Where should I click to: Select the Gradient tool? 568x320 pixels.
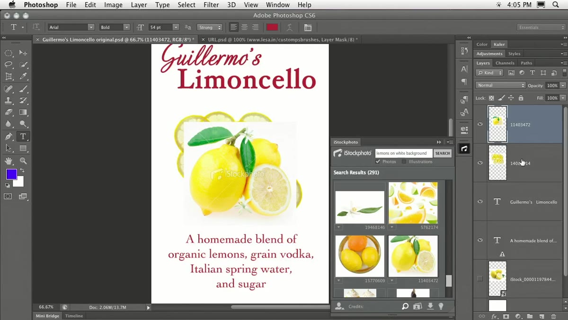tap(23, 113)
